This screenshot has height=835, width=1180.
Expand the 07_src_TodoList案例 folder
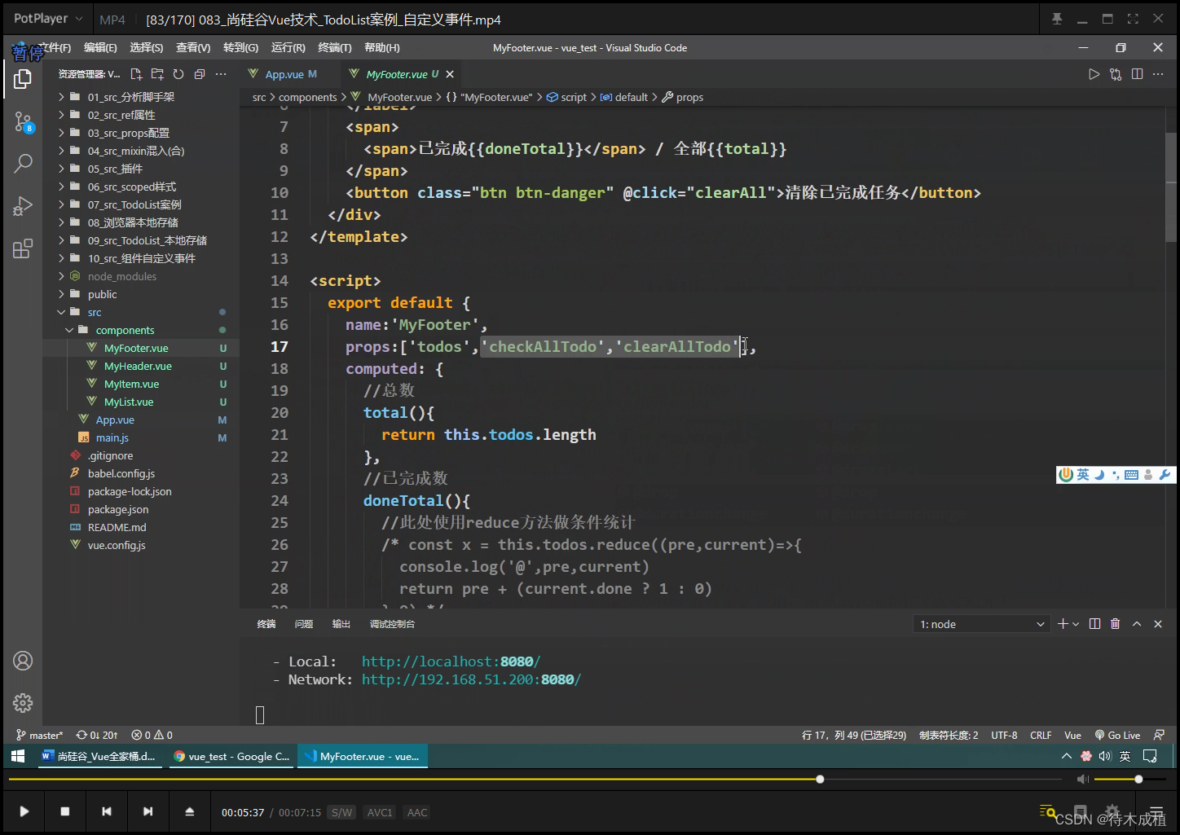(x=134, y=204)
